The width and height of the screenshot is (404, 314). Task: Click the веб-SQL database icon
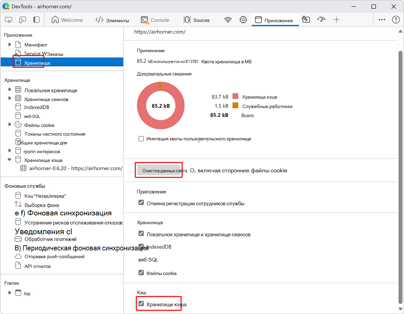pos(18,116)
